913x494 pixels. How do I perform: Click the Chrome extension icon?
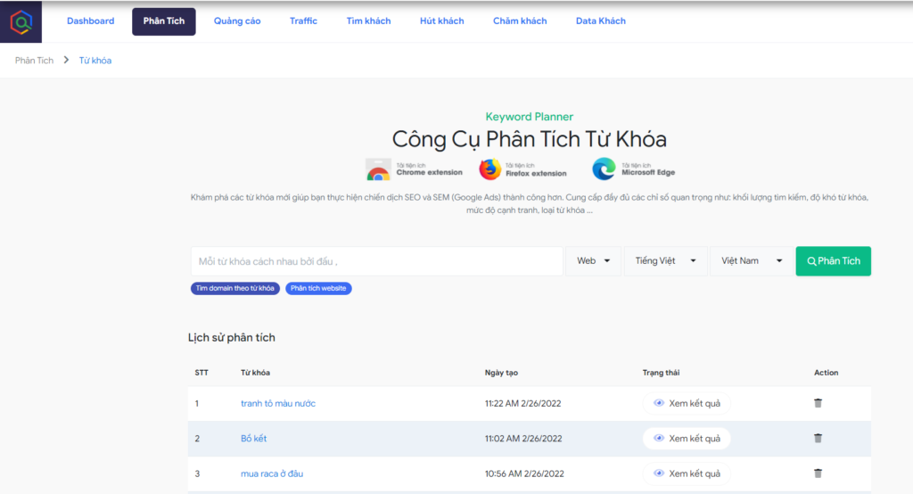click(378, 169)
